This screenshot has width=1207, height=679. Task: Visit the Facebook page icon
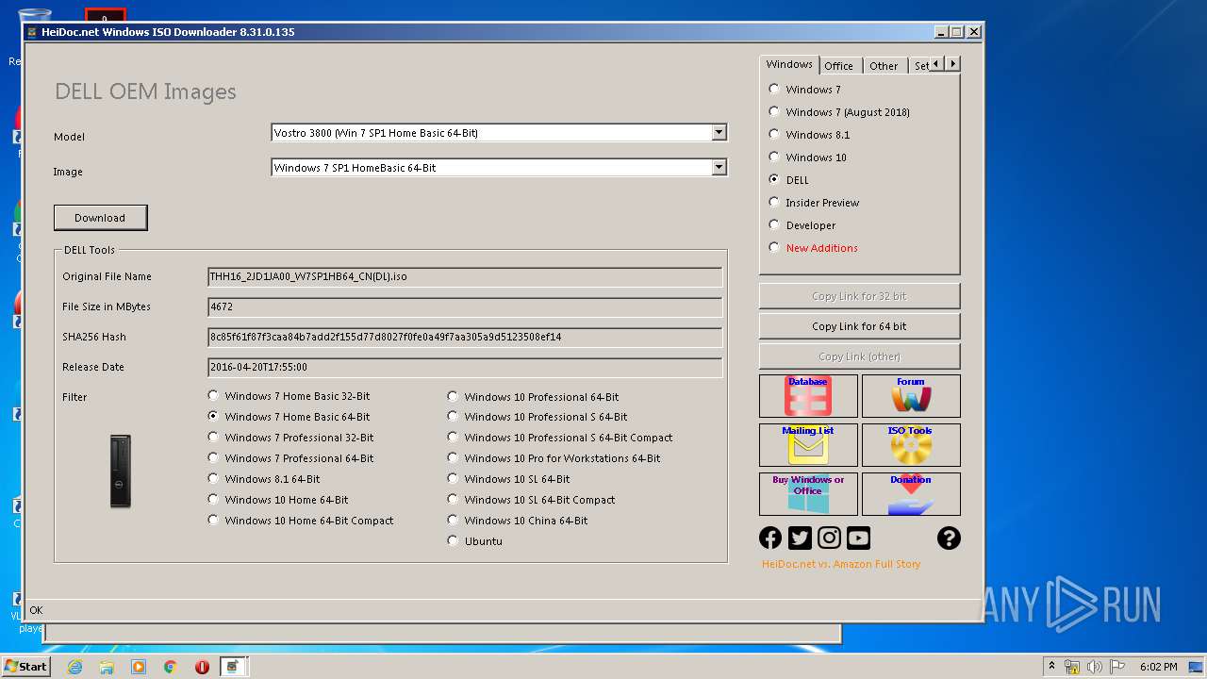click(x=770, y=538)
